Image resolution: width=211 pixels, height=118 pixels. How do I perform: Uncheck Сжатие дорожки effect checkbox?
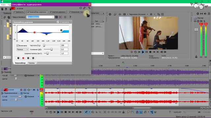click(50, 12)
